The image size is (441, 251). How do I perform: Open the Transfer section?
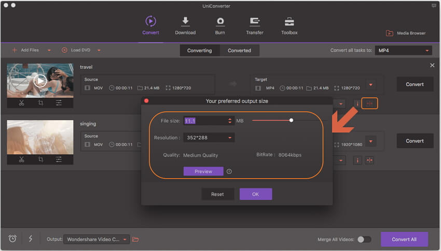point(255,26)
